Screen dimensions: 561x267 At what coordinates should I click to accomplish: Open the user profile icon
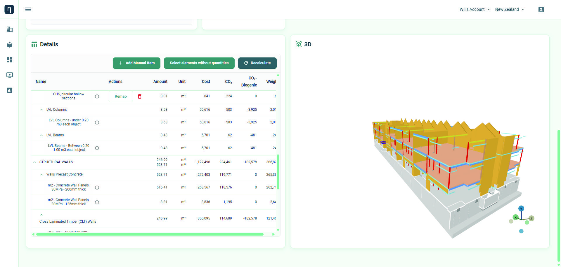click(541, 9)
